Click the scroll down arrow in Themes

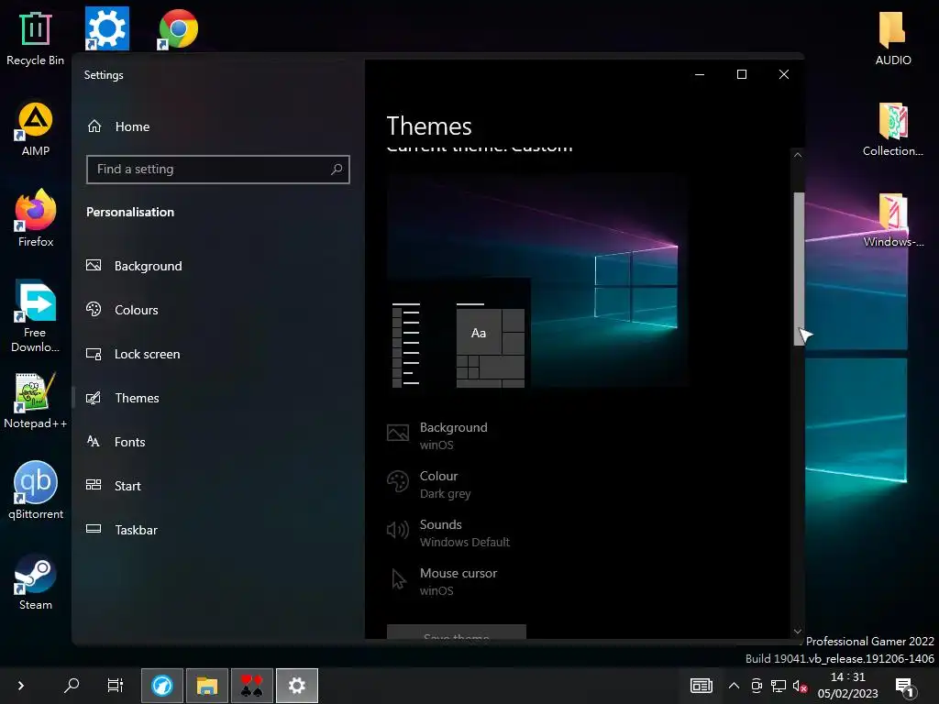(x=798, y=631)
